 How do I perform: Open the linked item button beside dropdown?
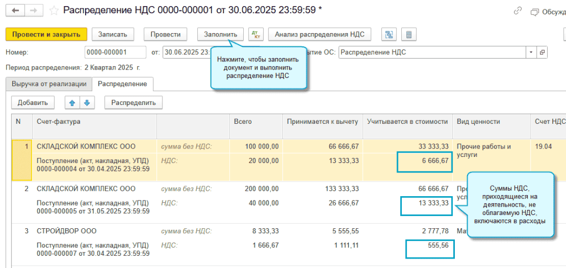tap(542, 52)
